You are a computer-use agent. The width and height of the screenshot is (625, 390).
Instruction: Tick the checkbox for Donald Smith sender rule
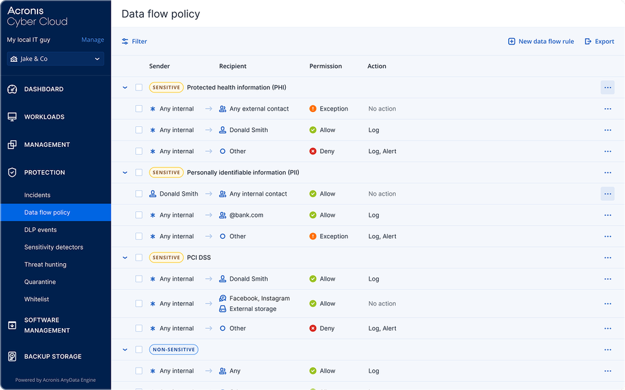(x=139, y=194)
